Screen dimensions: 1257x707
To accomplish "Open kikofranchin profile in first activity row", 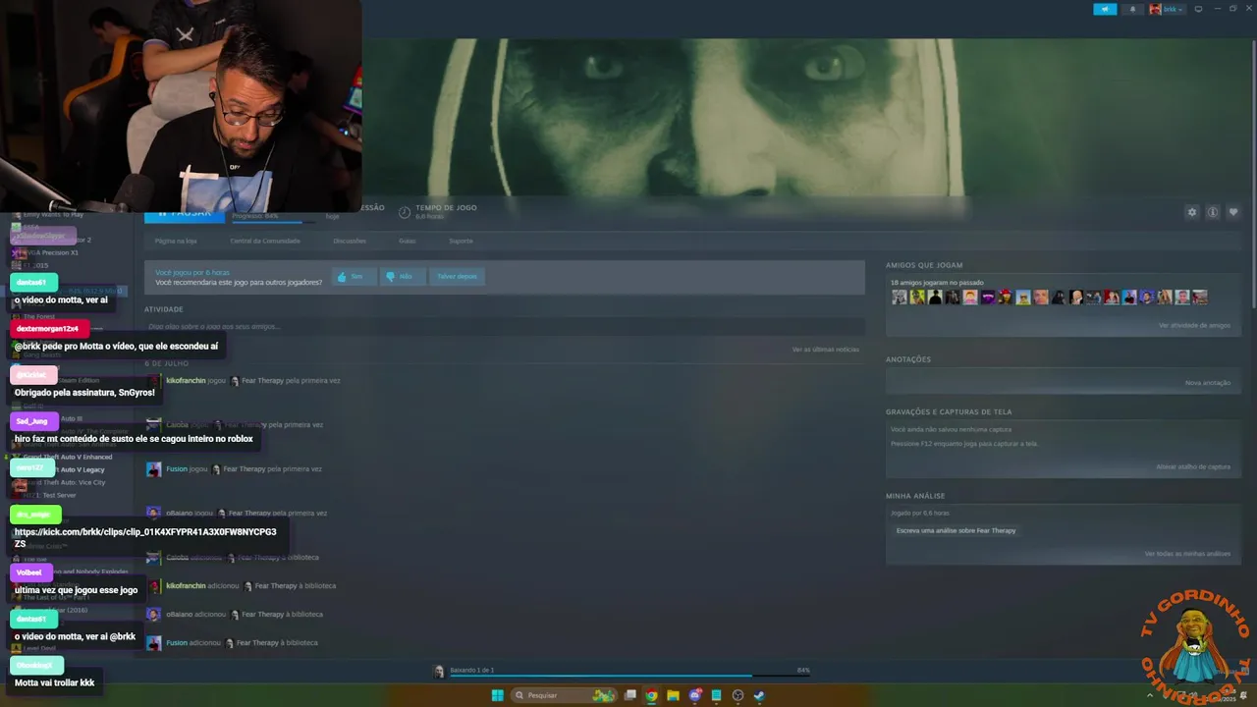I will (x=186, y=381).
